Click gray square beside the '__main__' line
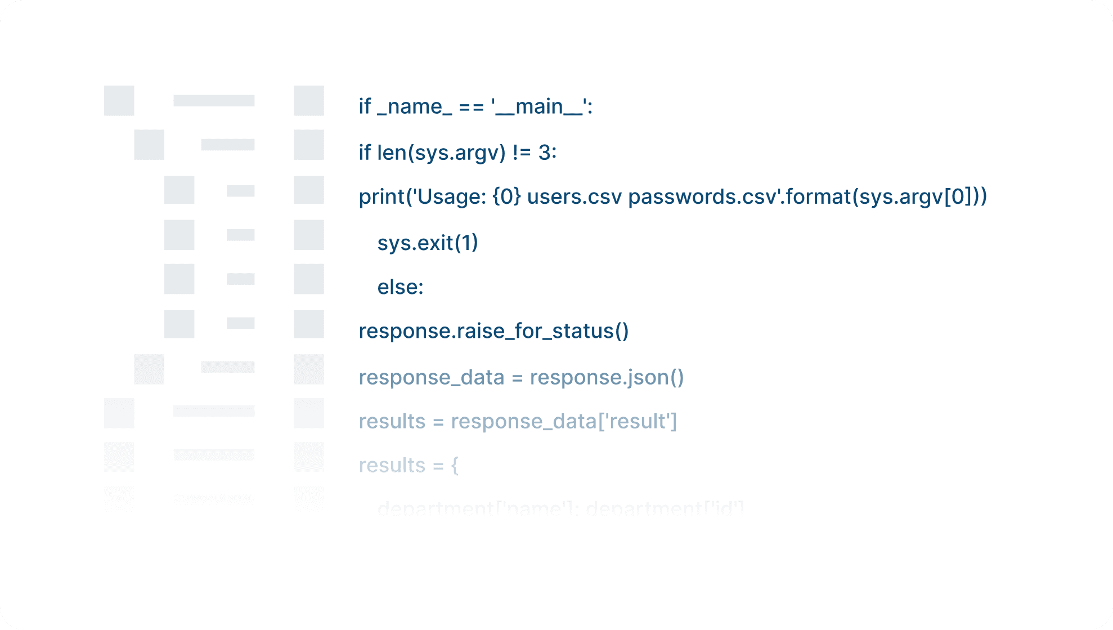Viewport: 1113px width, 630px height. click(x=309, y=101)
